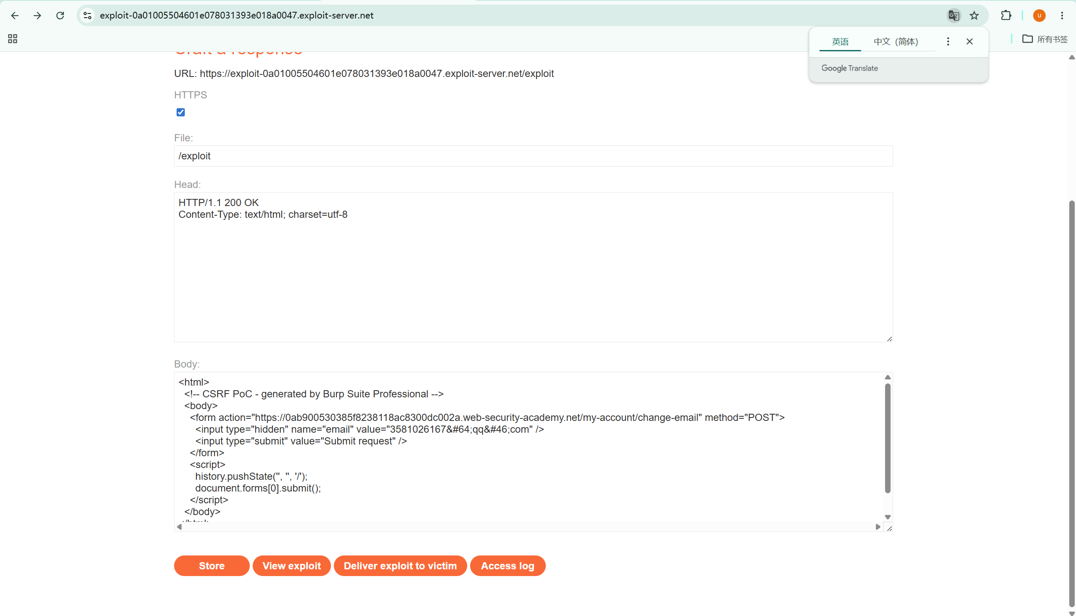Viewport: 1076px width, 616px height.
Task: Open the Chrome three-dot menu
Action: point(1062,16)
